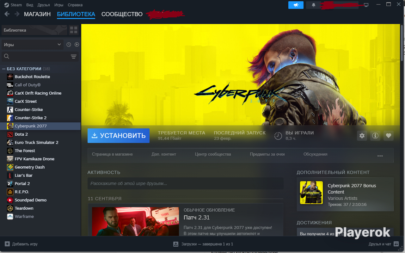
Task: Open the Друзья menu
Action: [x=44, y=5]
